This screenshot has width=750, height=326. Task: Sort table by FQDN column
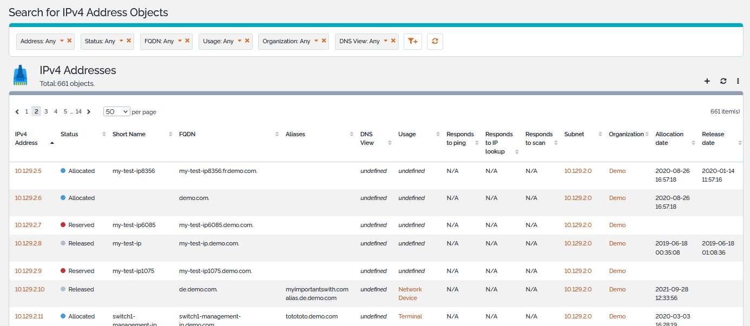click(187, 134)
